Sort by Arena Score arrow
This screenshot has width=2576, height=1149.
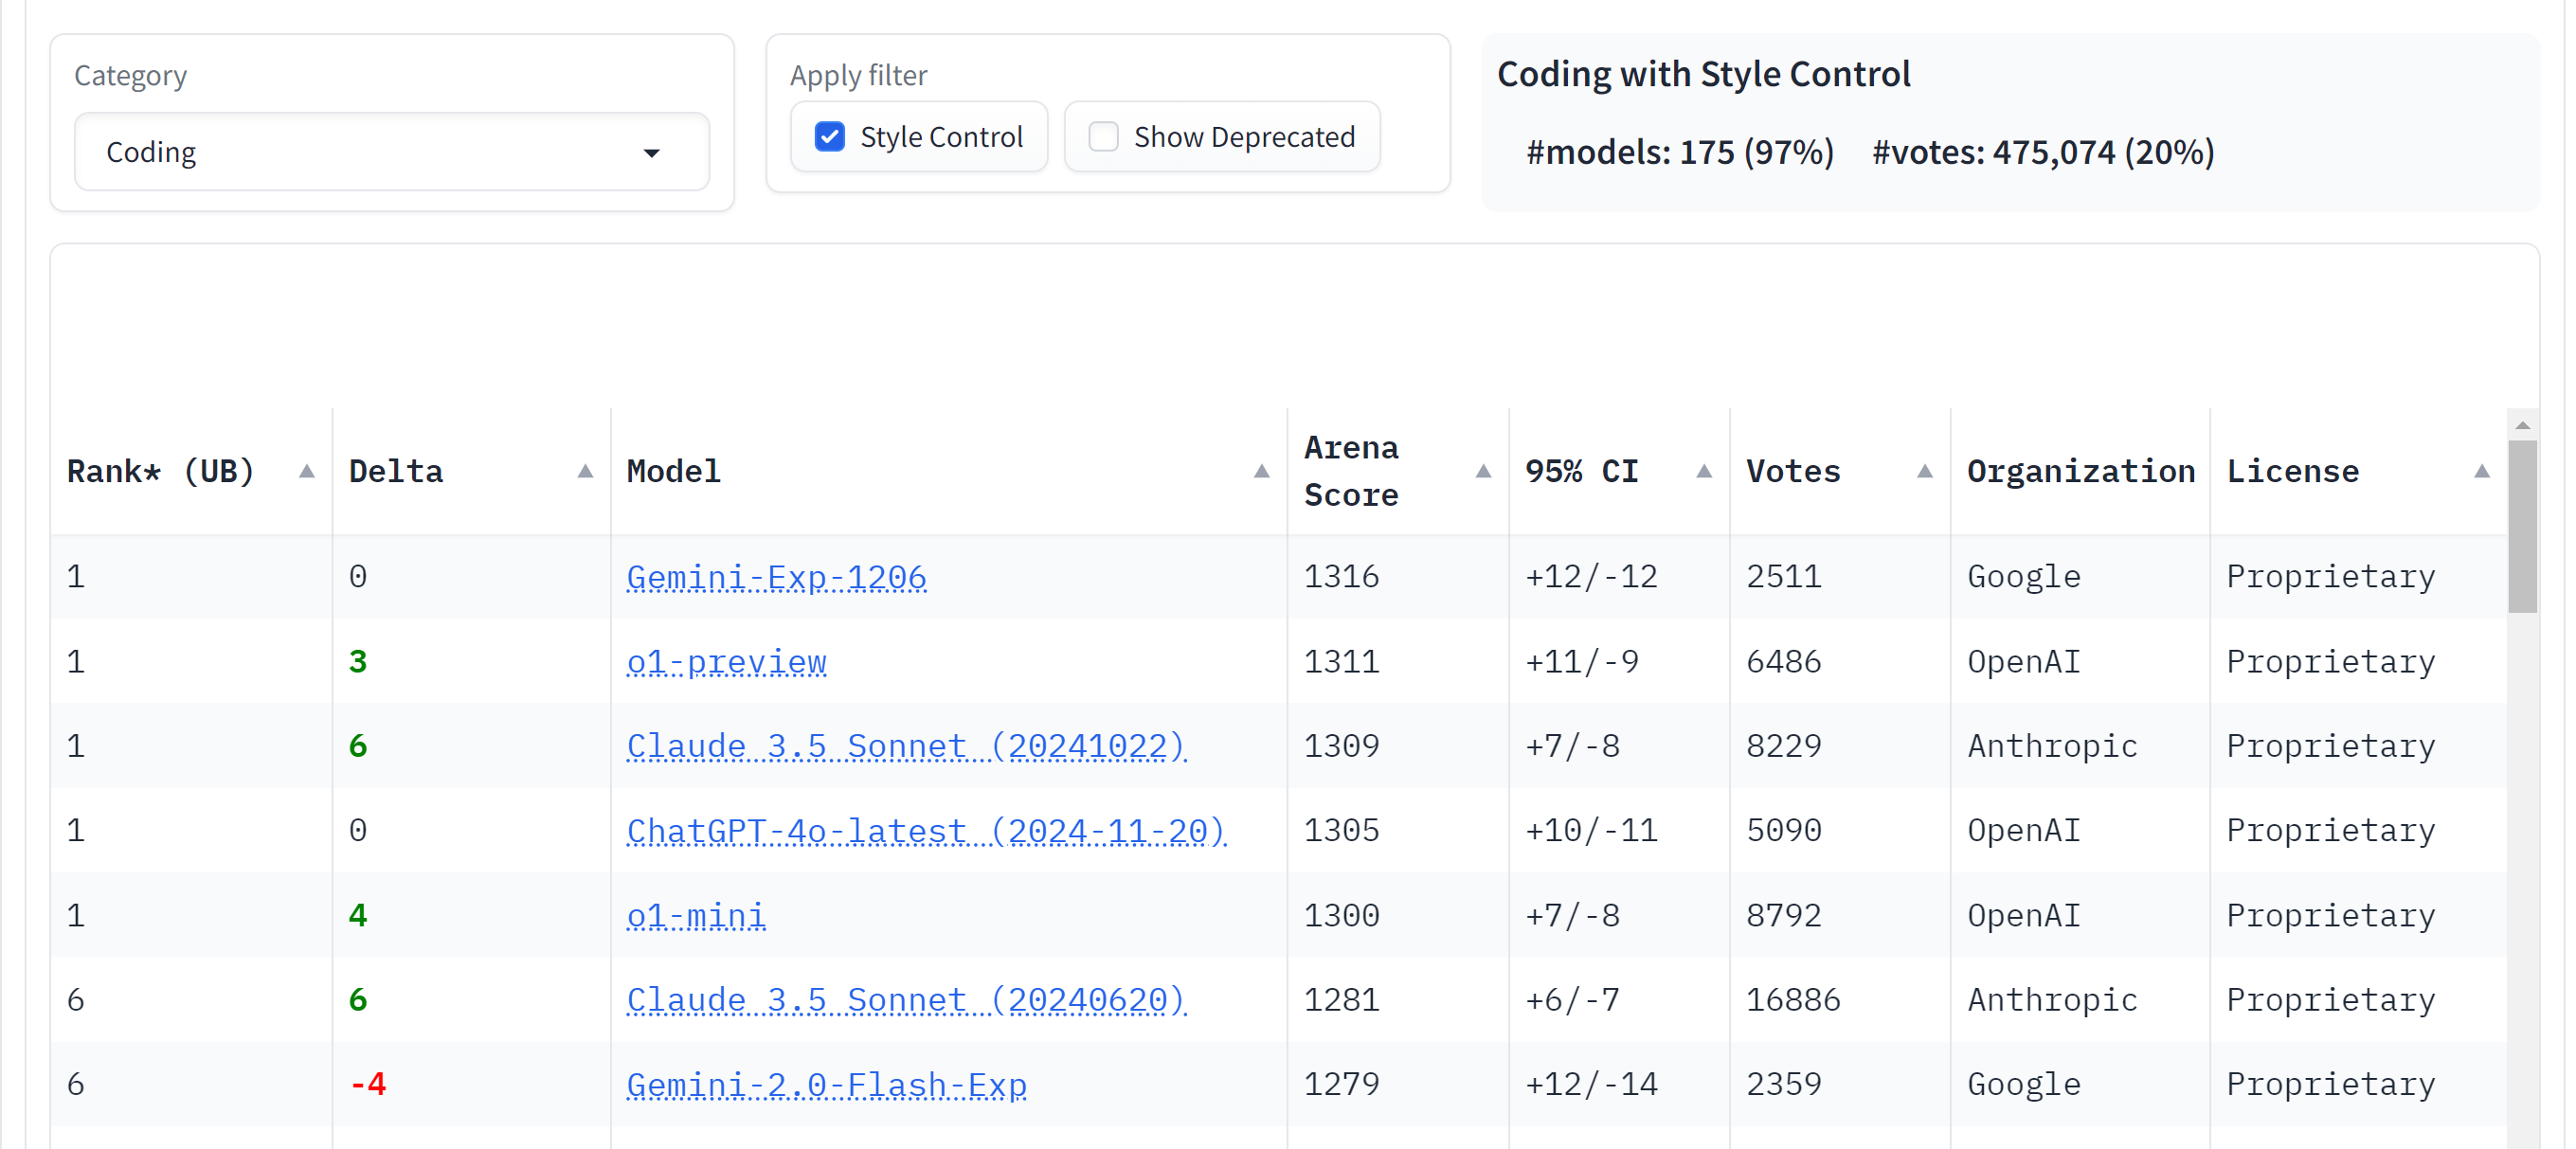click(x=1483, y=471)
